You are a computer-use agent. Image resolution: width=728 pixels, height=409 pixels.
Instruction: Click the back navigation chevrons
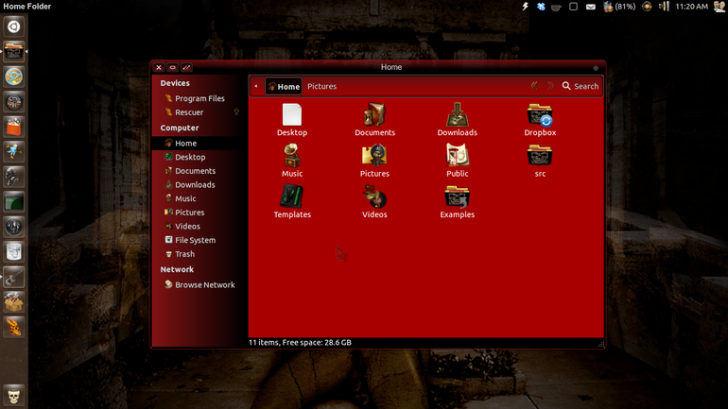click(534, 86)
